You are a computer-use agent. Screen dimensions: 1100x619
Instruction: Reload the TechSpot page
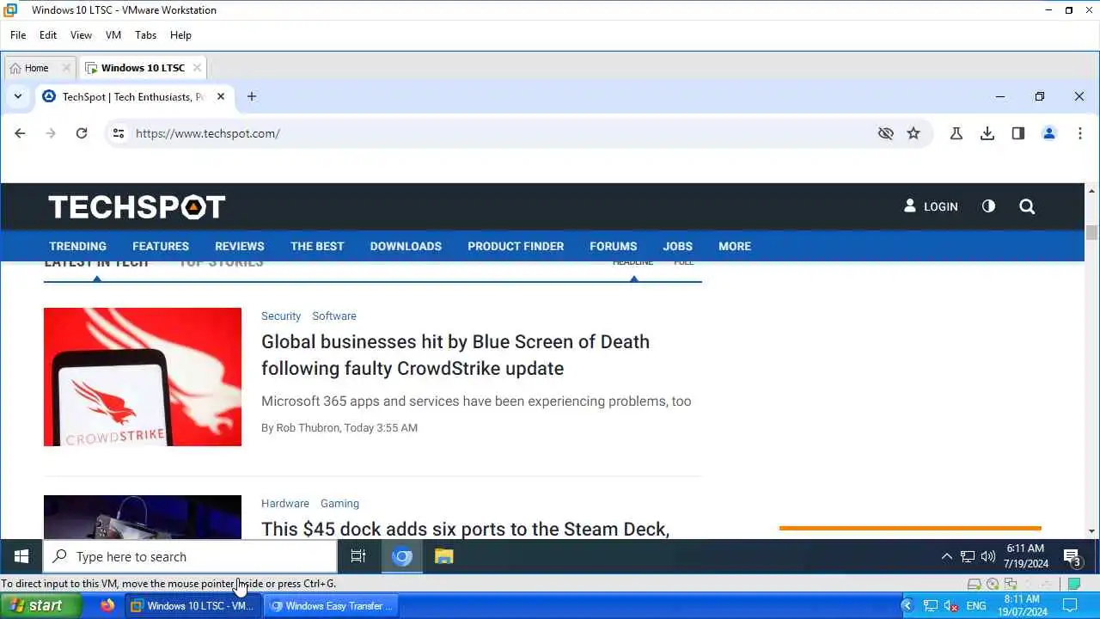tap(82, 133)
